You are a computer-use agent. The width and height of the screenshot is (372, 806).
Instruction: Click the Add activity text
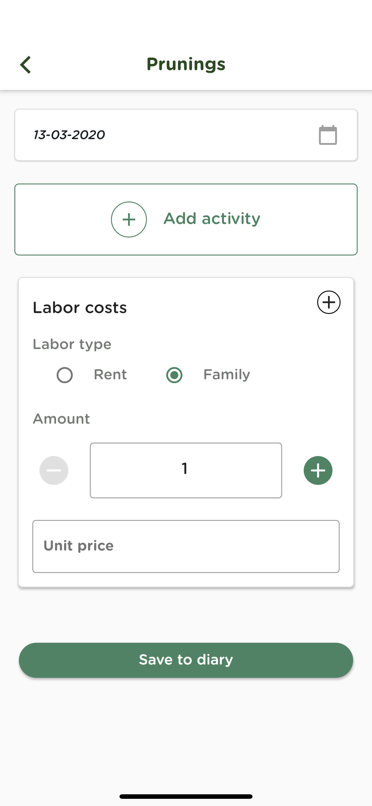click(212, 219)
